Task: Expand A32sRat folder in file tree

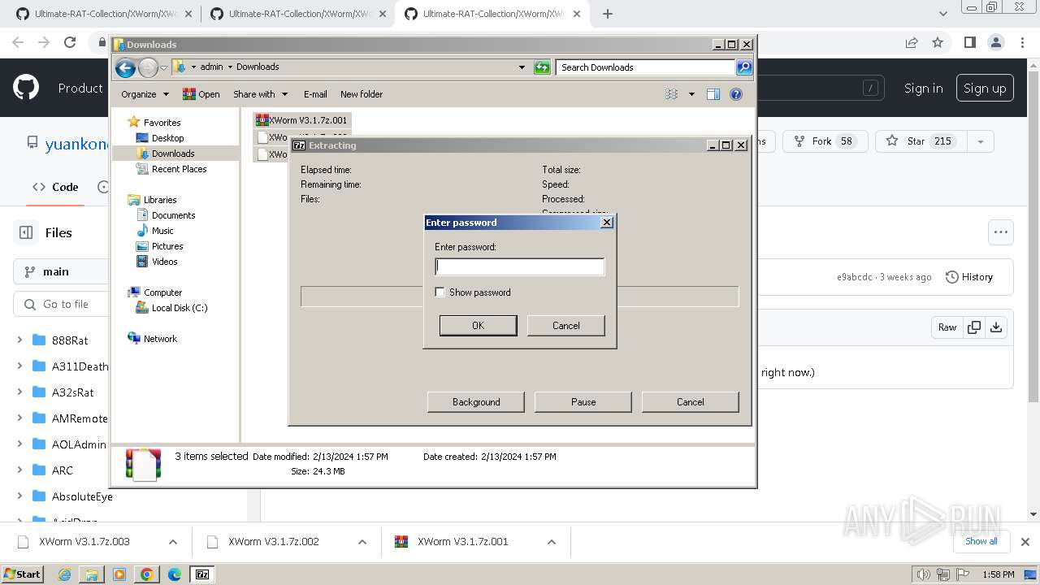Action: point(20,392)
